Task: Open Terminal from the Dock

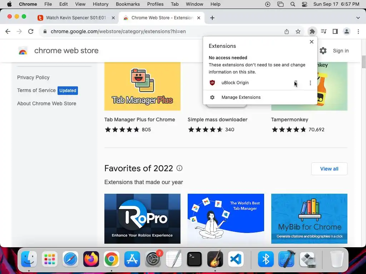Action: tap(194, 259)
